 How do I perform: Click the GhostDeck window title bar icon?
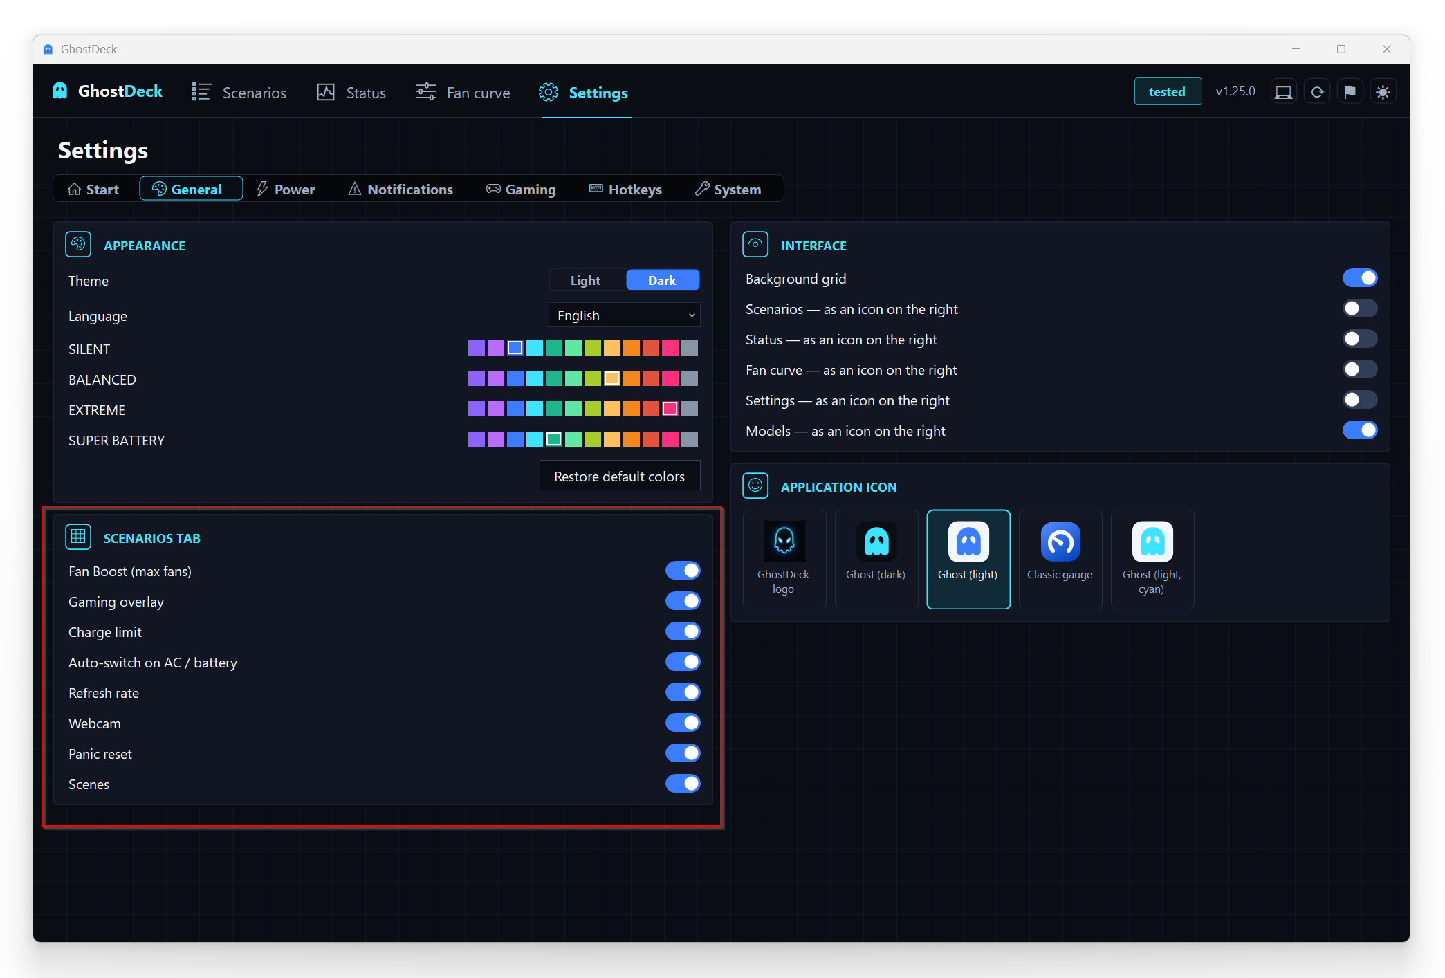pos(48,49)
